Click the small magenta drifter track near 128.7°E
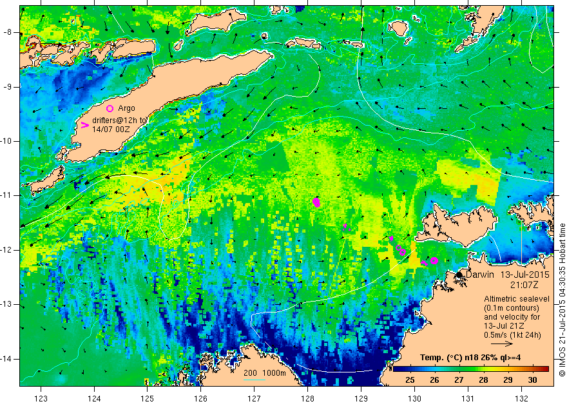Viewport: 567px width, 406px height. [346, 227]
